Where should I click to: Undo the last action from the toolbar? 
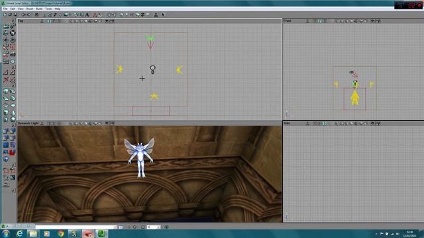point(23,15)
